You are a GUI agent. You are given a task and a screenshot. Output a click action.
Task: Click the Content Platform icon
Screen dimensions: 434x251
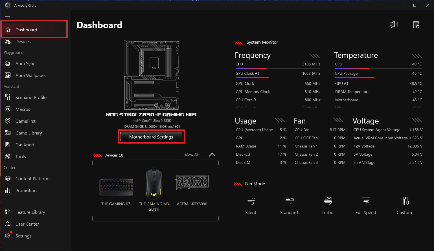(x=8, y=179)
